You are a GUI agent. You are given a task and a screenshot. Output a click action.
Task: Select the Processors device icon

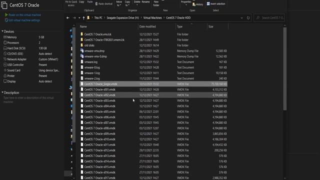point(5,42)
